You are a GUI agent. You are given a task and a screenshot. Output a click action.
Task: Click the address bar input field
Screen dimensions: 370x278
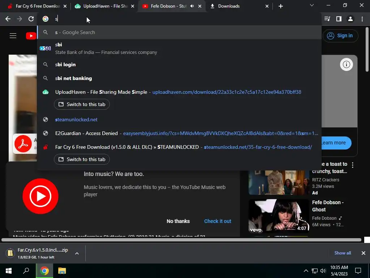179,19
